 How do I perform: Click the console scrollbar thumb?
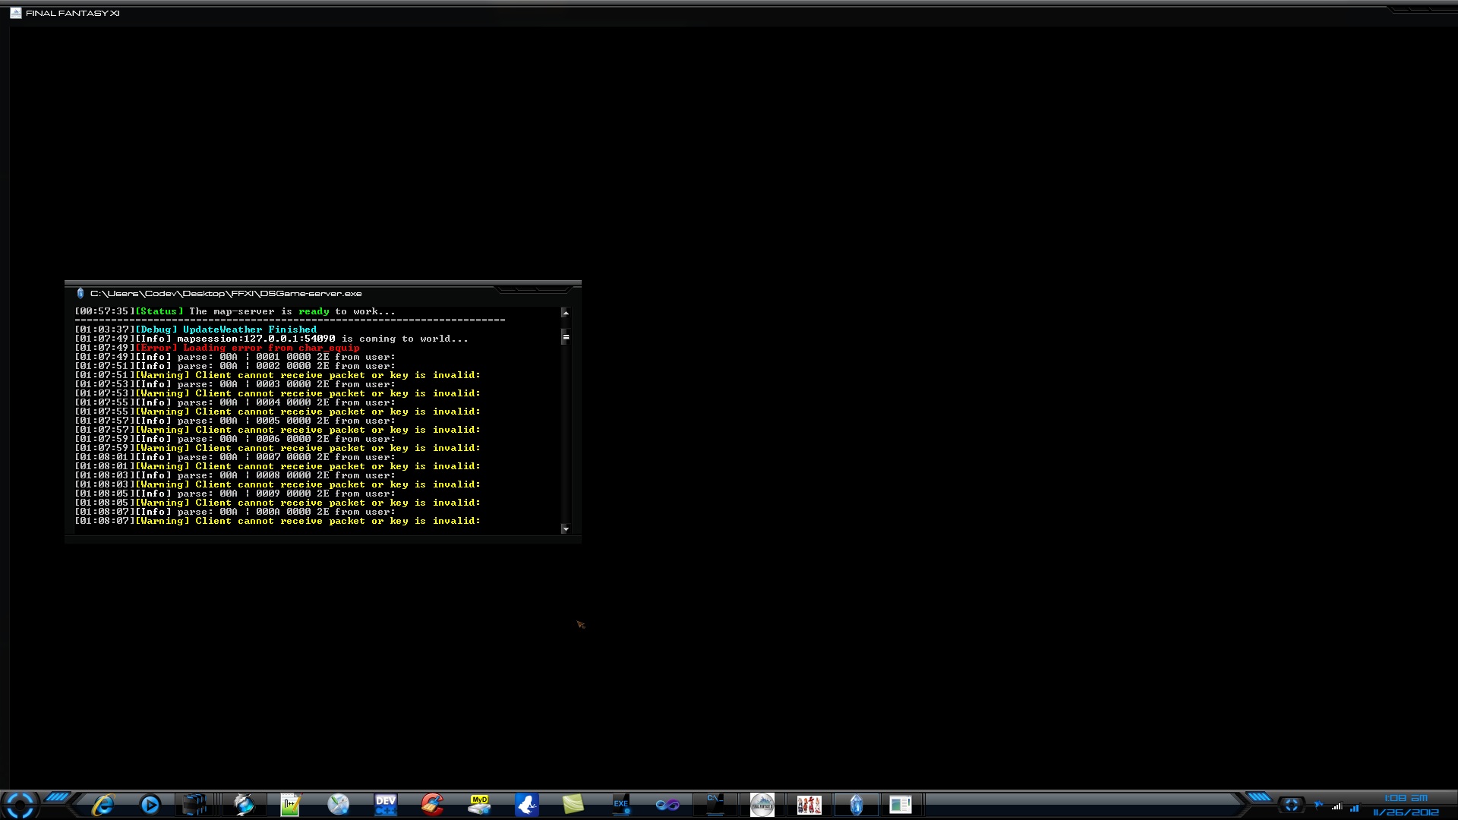(x=566, y=337)
